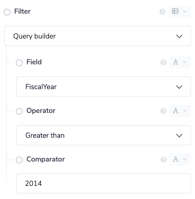Open the FiscalYear field dropdown

[104, 87]
